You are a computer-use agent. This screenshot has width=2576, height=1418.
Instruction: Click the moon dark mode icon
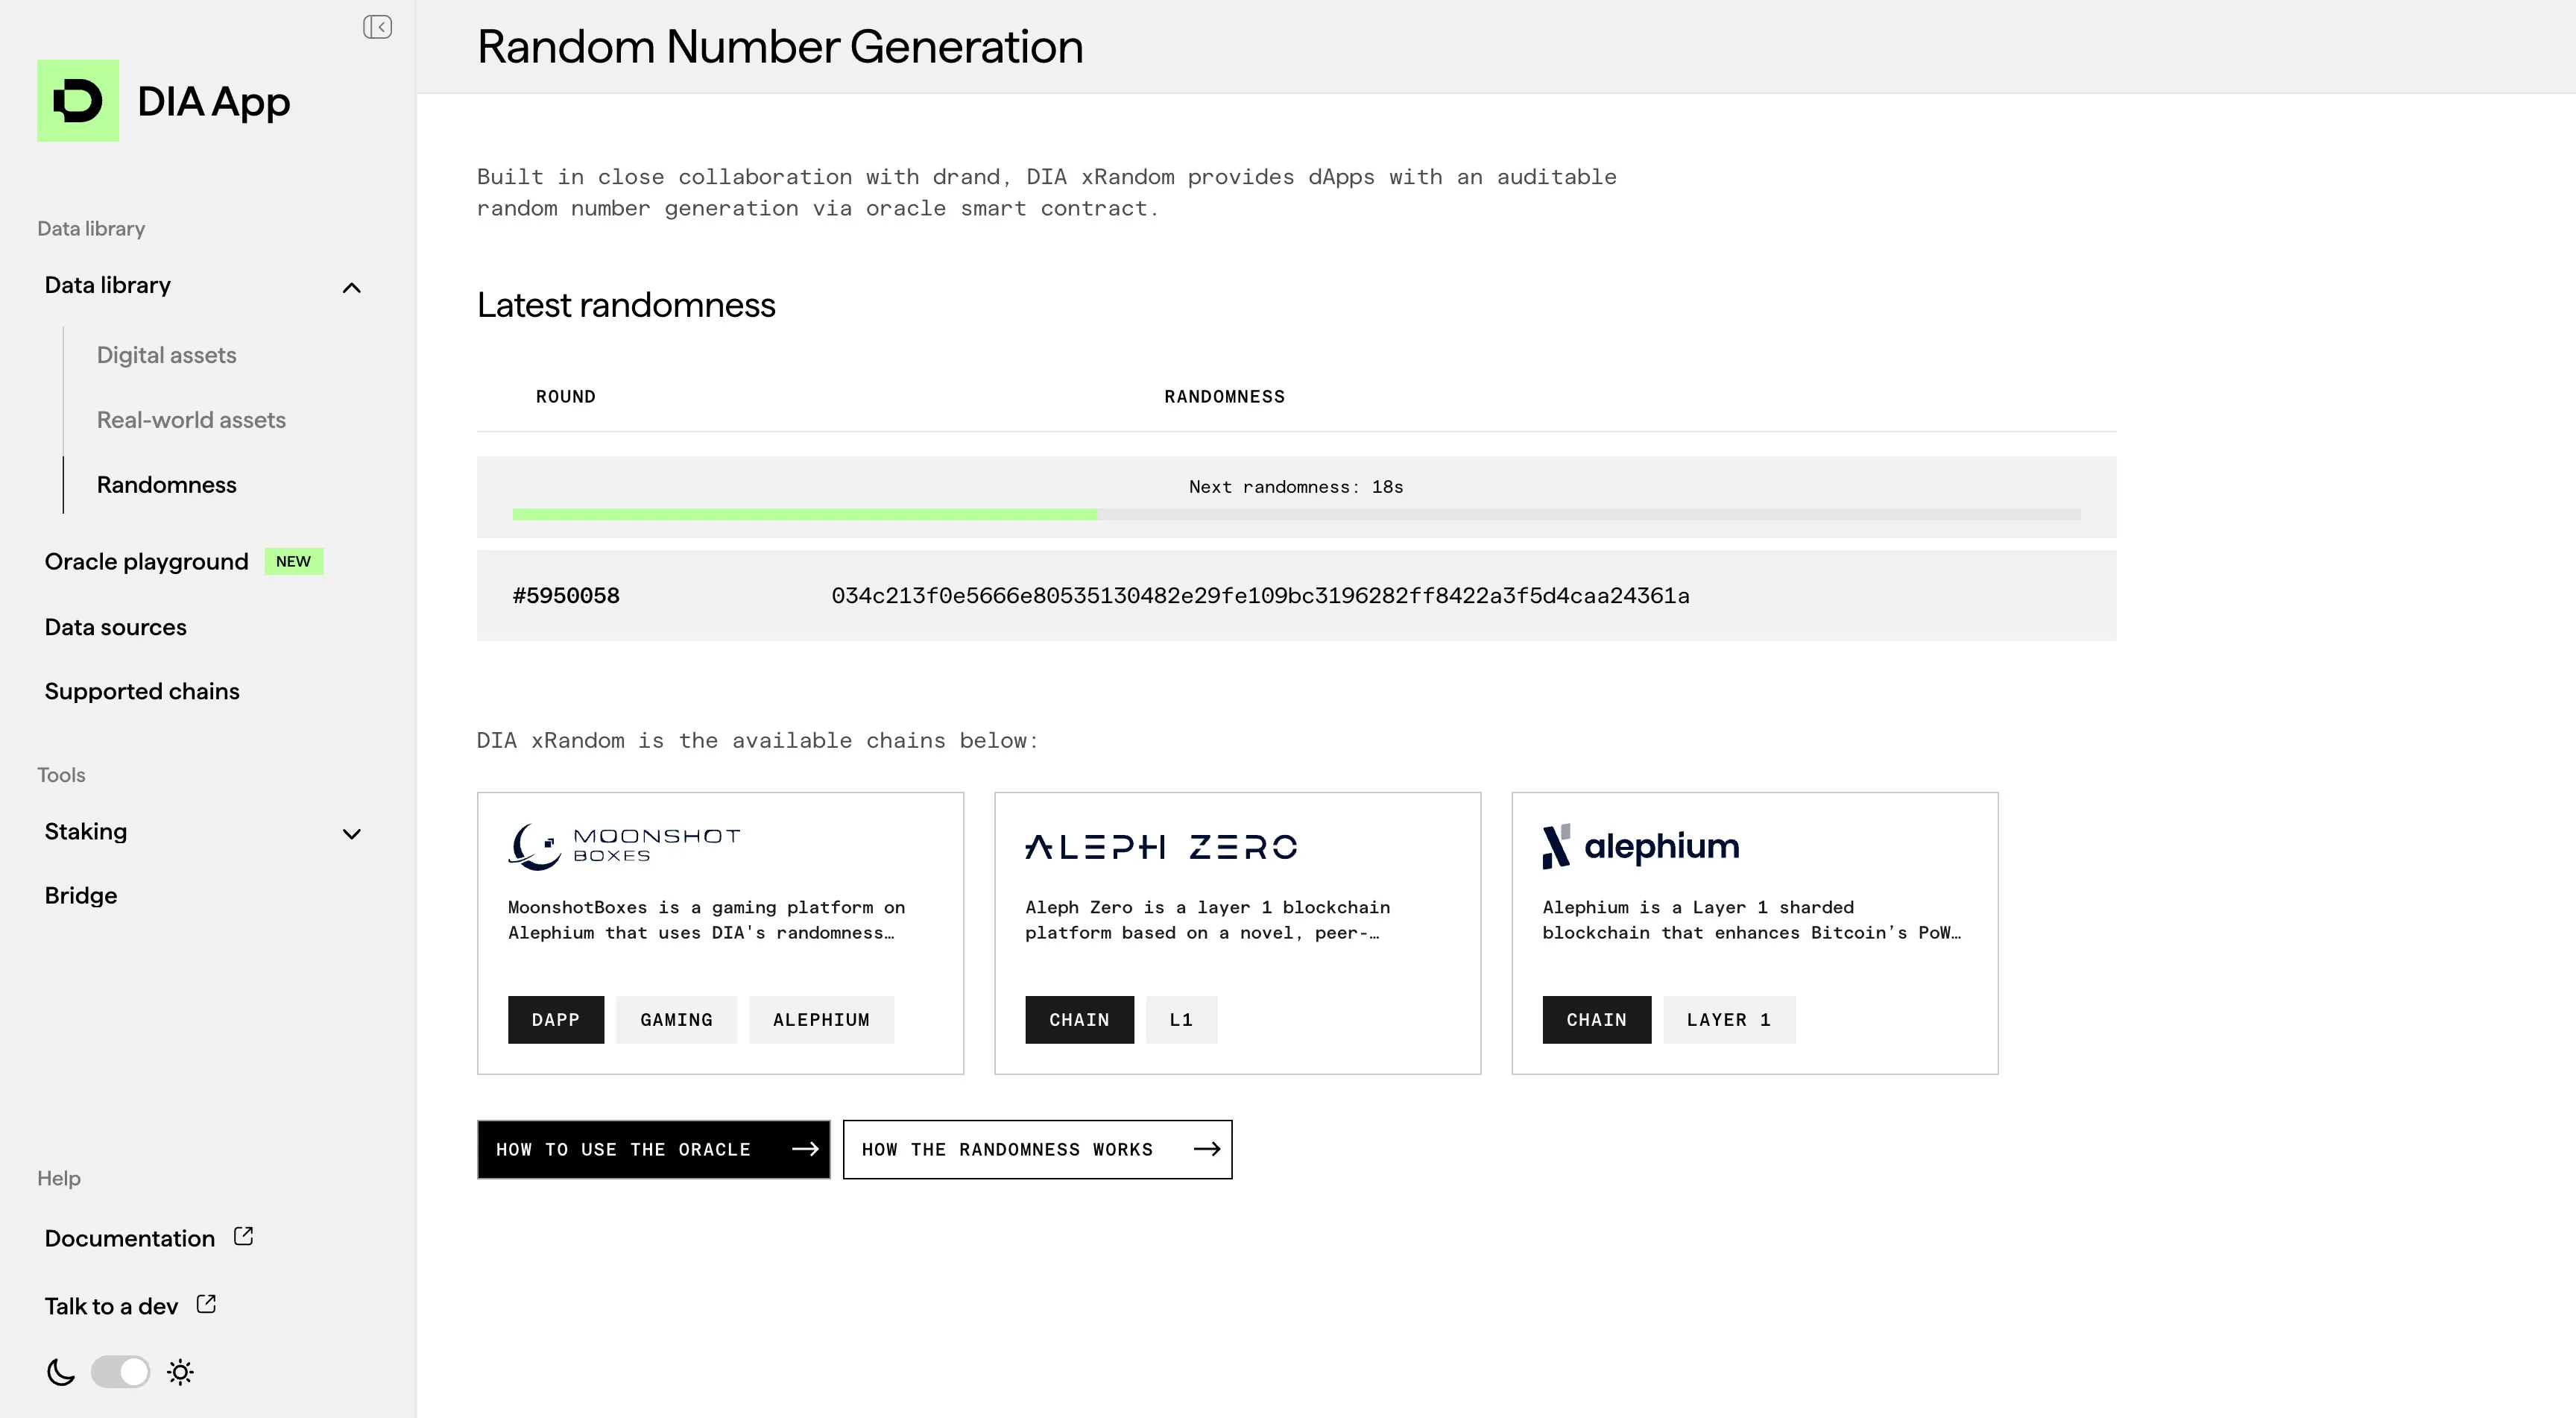pyautogui.click(x=60, y=1372)
